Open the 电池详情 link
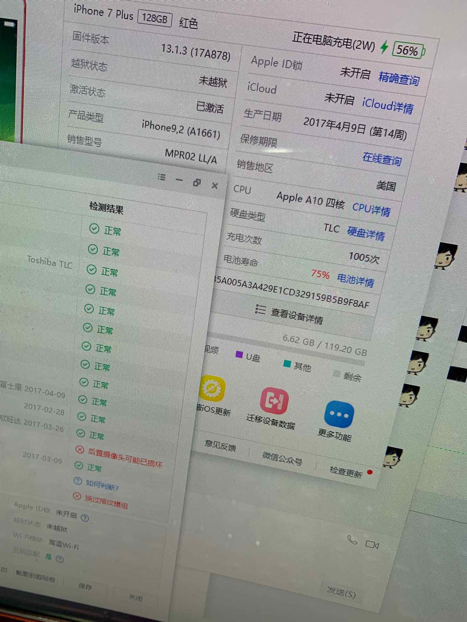Viewport: 467px width, 622px height. (x=356, y=280)
